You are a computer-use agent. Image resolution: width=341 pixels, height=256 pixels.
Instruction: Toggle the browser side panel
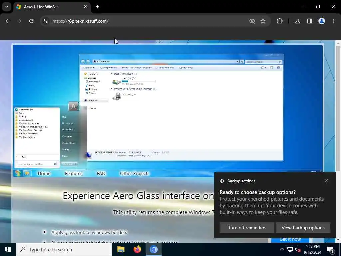coord(310,21)
